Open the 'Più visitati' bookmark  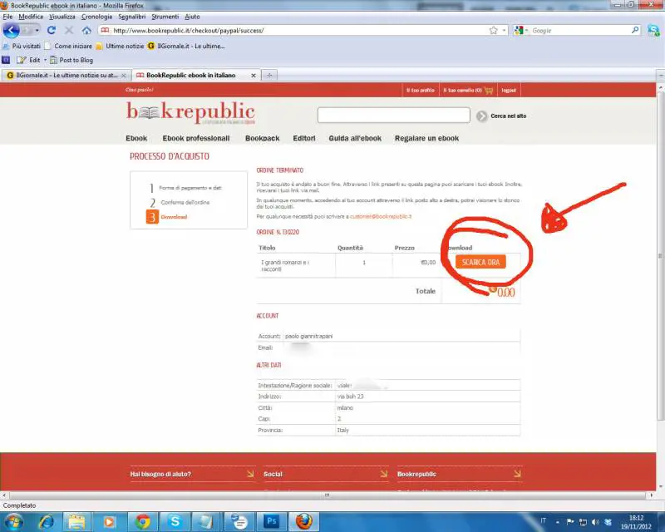[x=22, y=46]
